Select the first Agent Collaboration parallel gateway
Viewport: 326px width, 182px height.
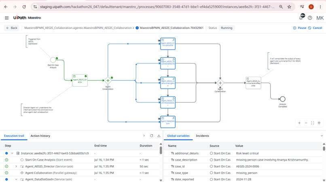click(x=108, y=80)
